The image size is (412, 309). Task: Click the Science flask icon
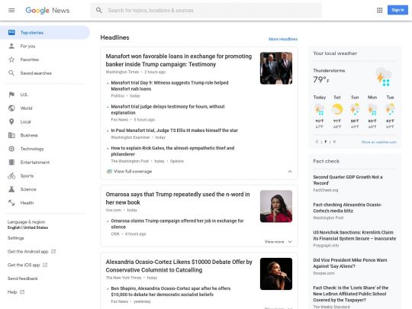click(11, 189)
